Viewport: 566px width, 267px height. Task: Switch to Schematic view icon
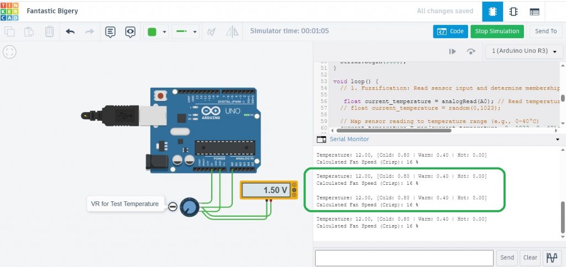(x=513, y=12)
